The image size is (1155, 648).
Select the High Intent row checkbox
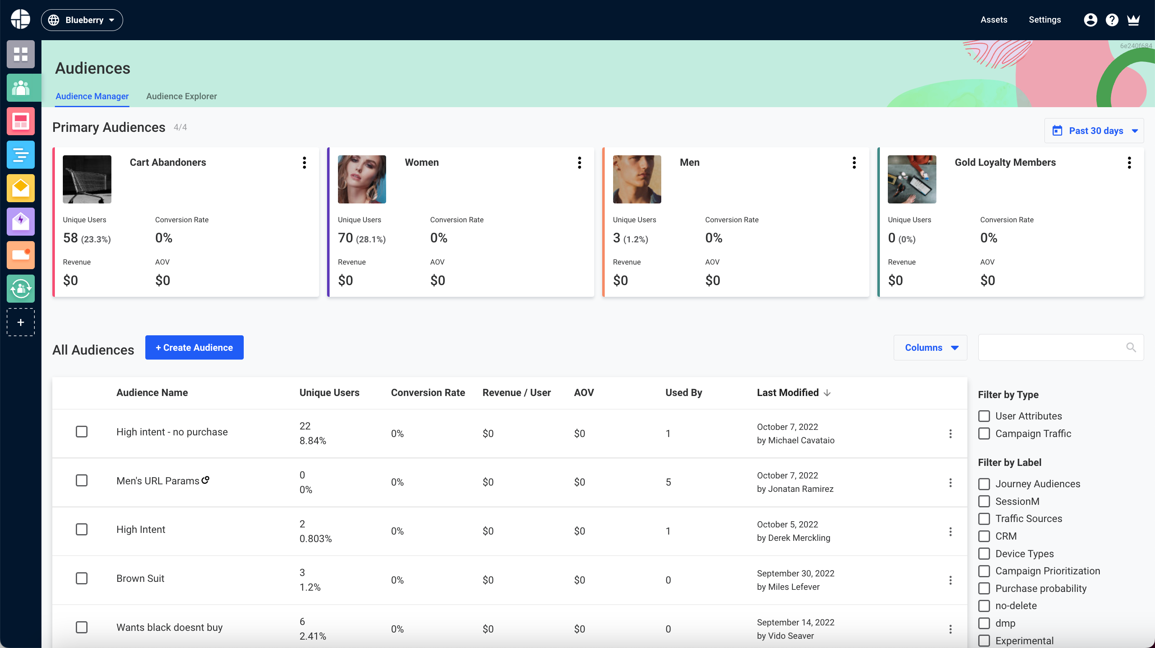[x=82, y=529]
